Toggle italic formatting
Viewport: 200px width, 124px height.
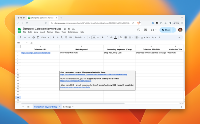[107, 37]
